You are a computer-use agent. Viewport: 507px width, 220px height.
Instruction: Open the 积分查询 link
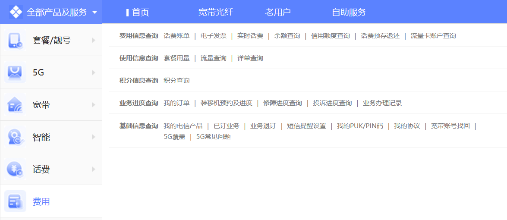pyautogui.click(x=176, y=80)
